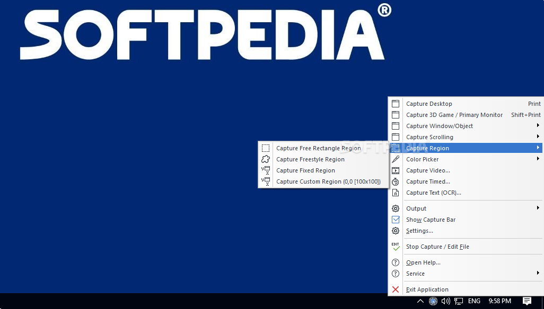Click the round capture app tray icon

[433, 301]
